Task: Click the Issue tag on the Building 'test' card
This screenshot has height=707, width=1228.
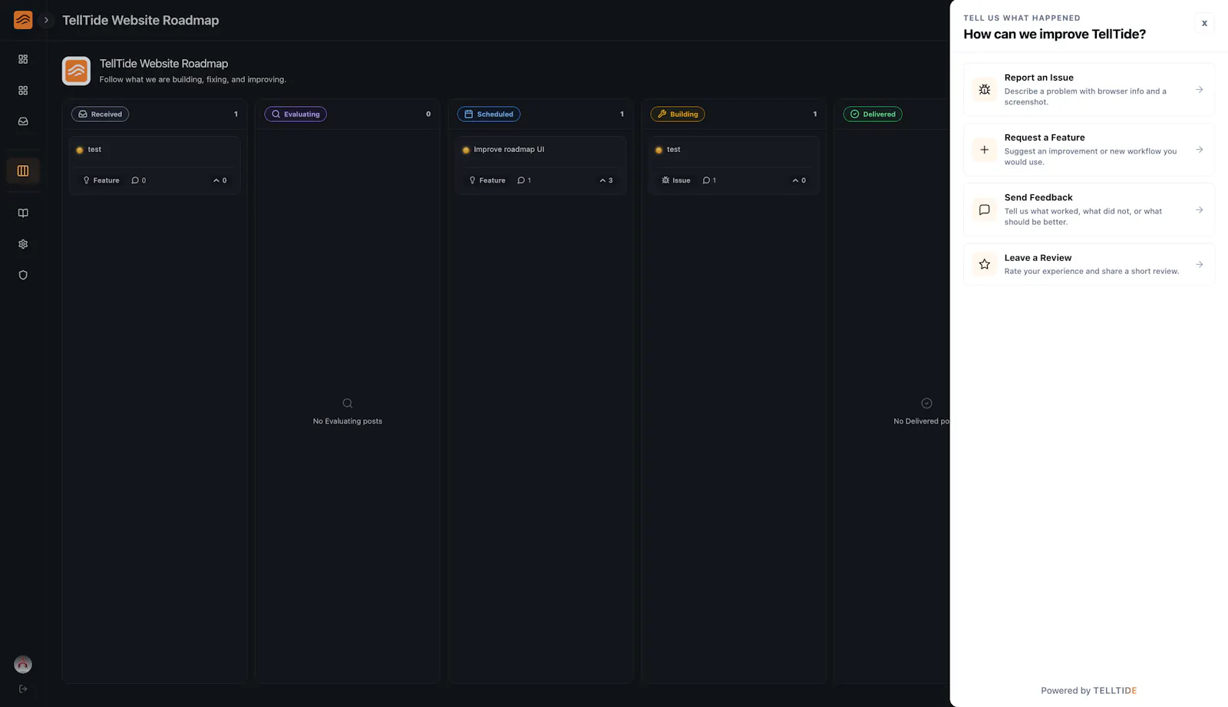Action: [676, 180]
